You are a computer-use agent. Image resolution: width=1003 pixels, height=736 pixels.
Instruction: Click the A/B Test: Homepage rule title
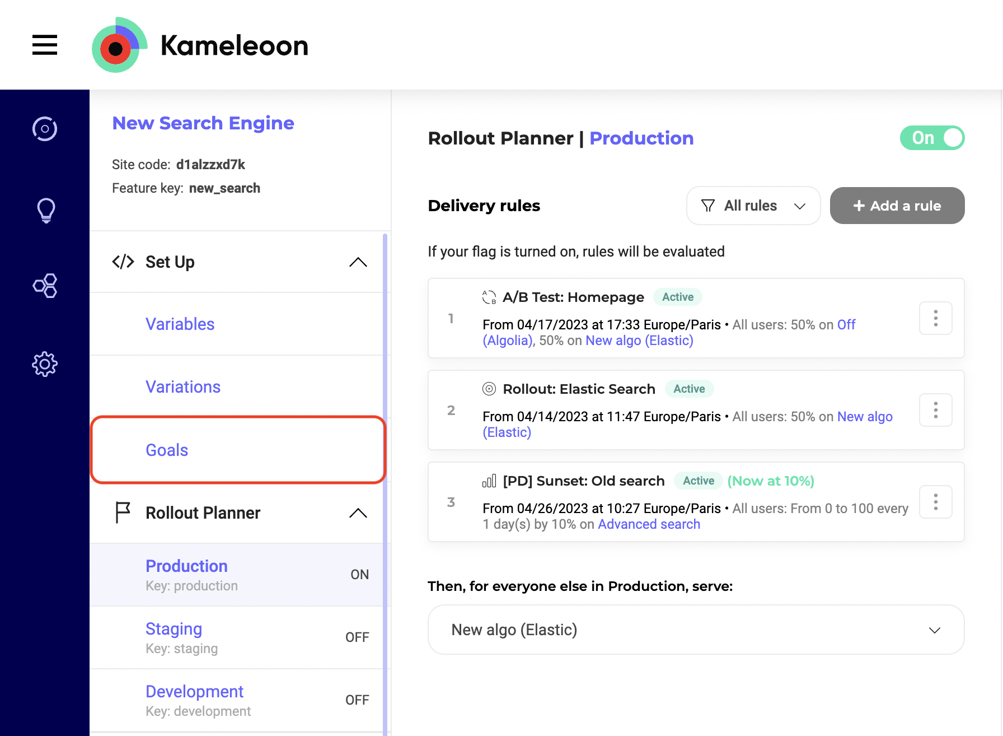573,297
